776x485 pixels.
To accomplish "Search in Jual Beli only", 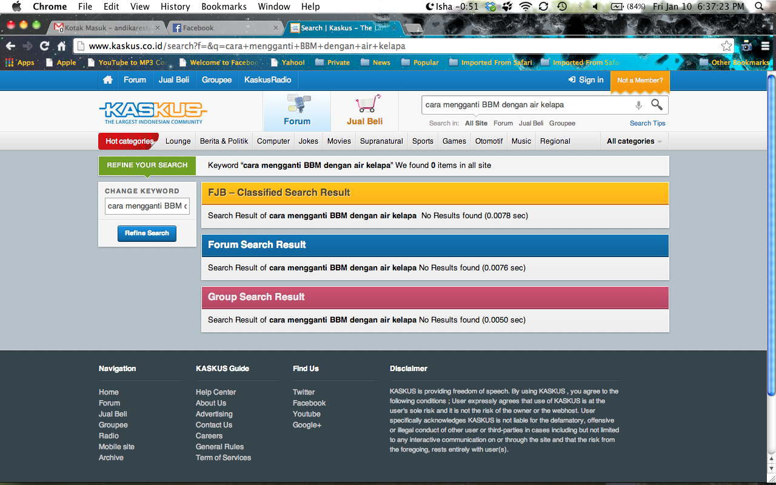I will tap(531, 124).
